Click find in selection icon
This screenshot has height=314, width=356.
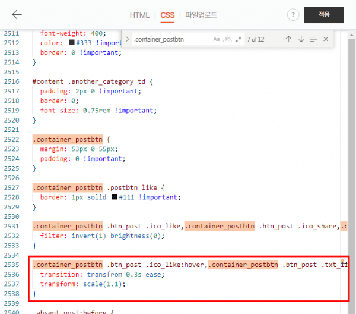click(313, 39)
